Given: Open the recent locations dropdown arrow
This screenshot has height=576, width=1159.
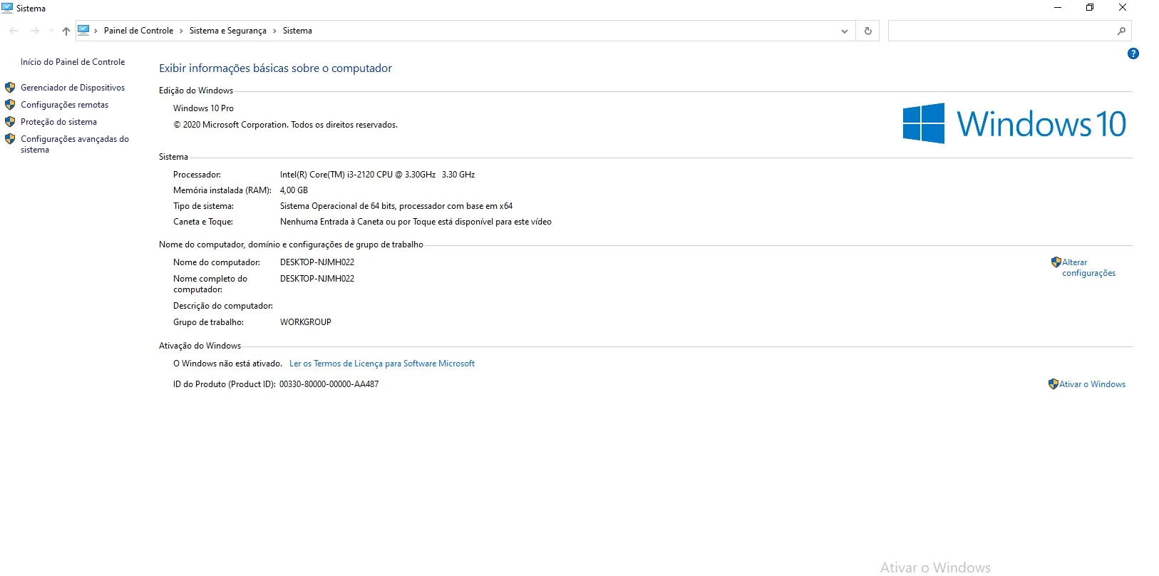Looking at the screenshot, I should (x=51, y=31).
